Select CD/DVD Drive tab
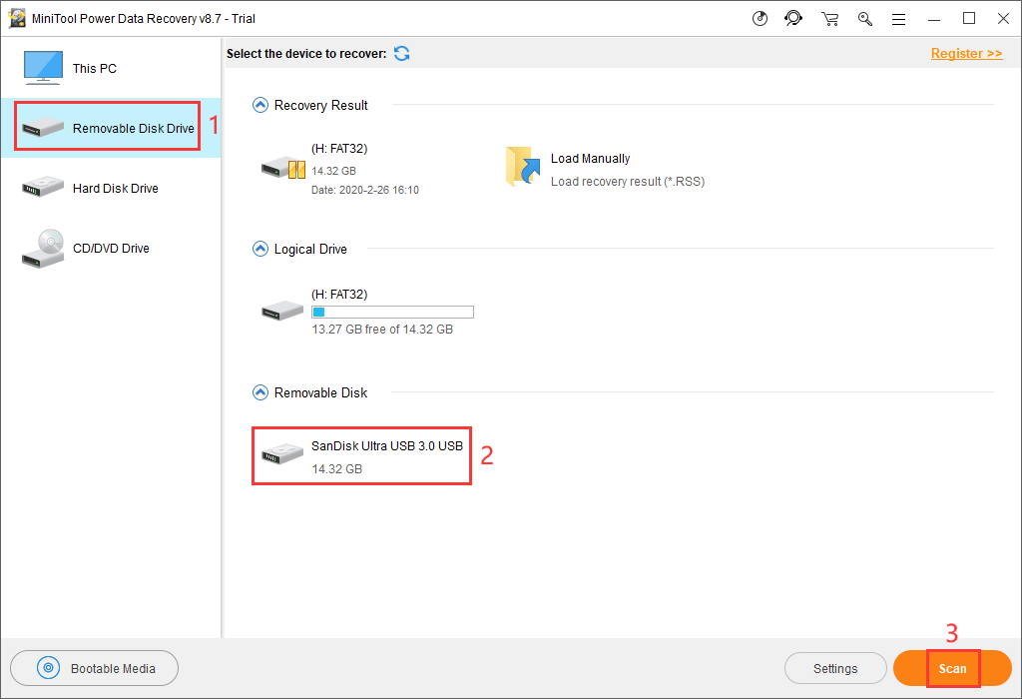The height and width of the screenshot is (699, 1022). [111, 248]
